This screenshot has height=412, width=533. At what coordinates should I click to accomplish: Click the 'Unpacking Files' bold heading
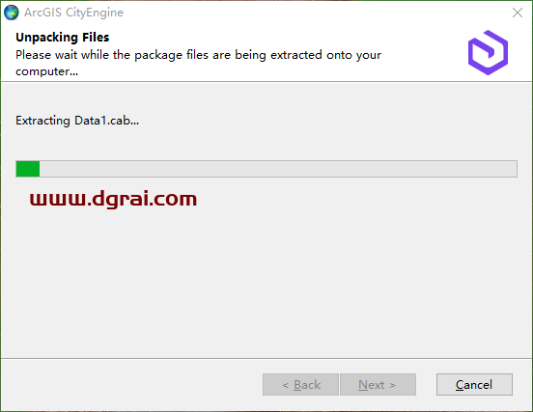click(62, 38)
